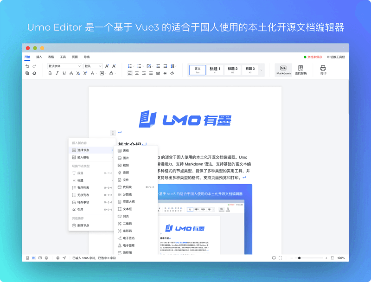This screenshot has width=371, height=282.
Task: Open the font color swatch
Action: (x=93, y=74)
